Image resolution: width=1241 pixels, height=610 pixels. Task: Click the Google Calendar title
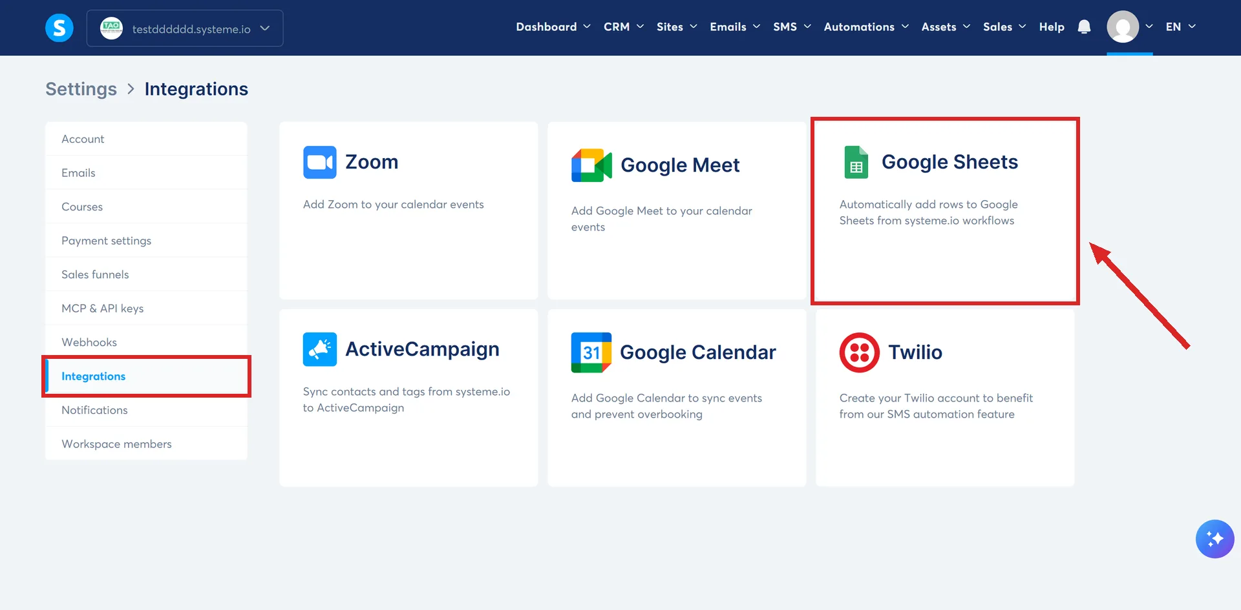coord(698,352)
